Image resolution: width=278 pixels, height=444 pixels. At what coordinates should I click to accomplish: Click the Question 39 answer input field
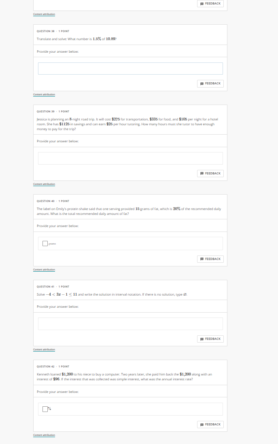tap(130, 158)
